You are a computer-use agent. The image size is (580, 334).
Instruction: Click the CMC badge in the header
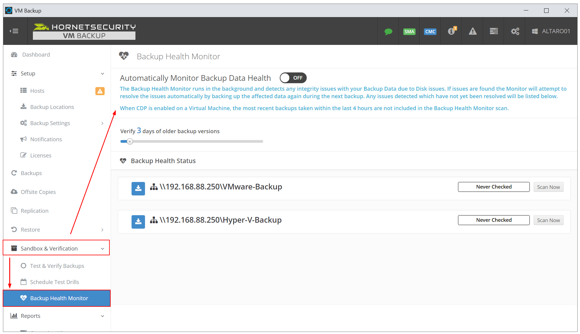[x=430, y=31]
